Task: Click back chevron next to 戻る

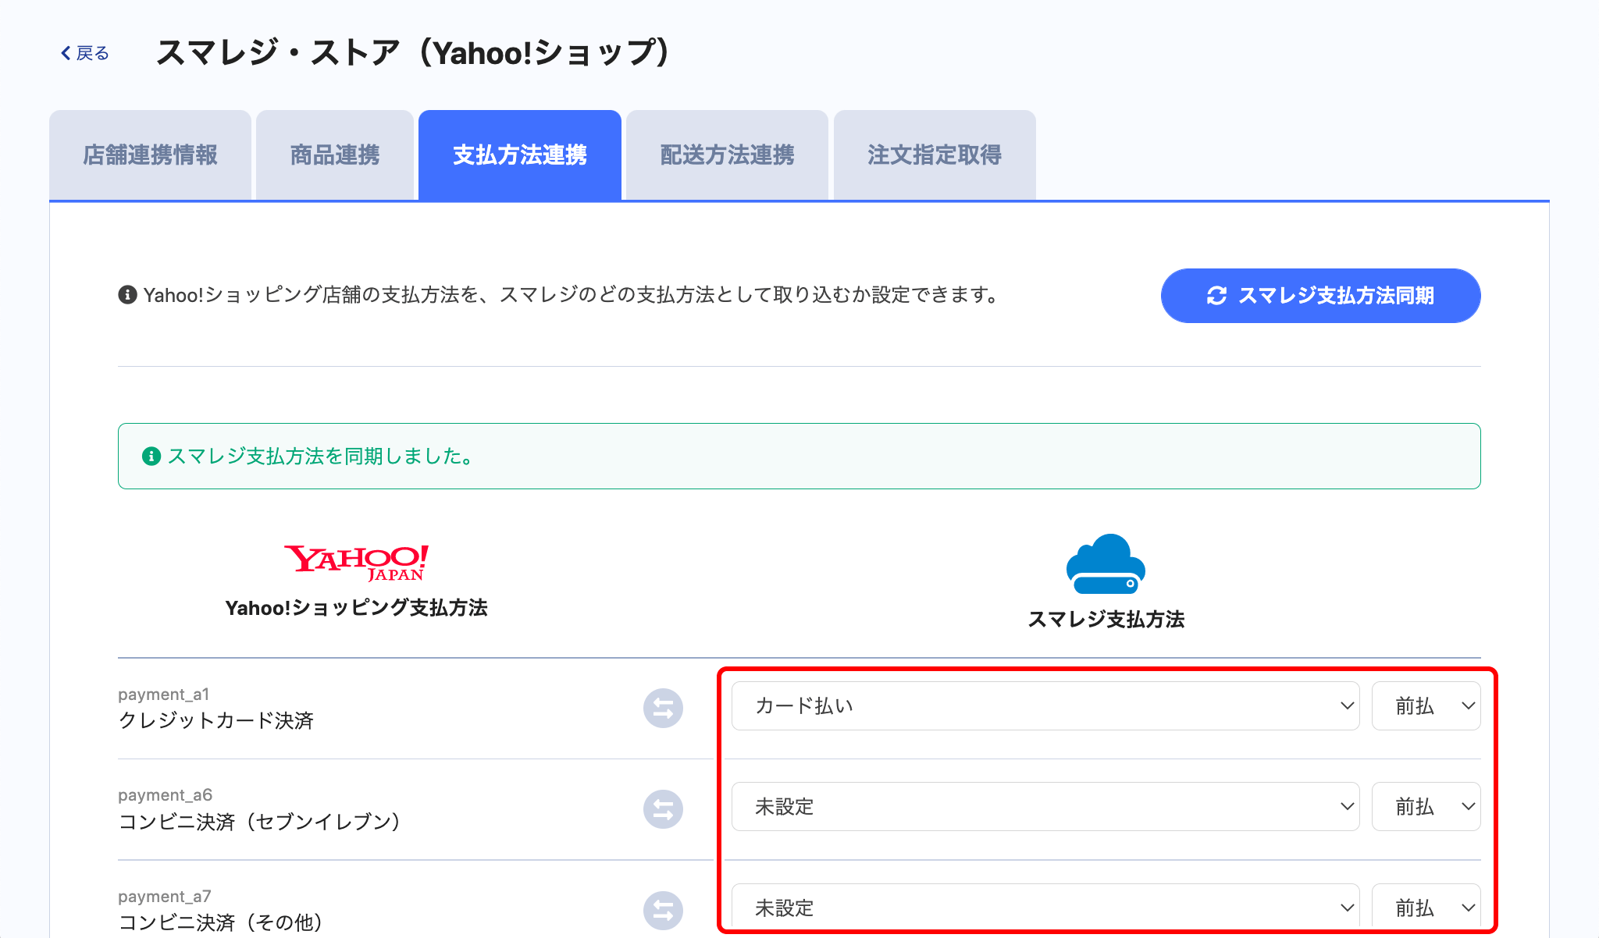Action: [66, 53]
